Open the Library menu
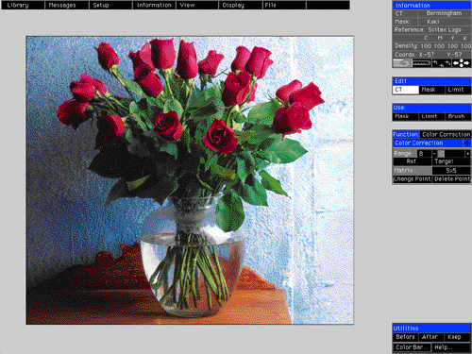472x354 pixels. [23, 5]
